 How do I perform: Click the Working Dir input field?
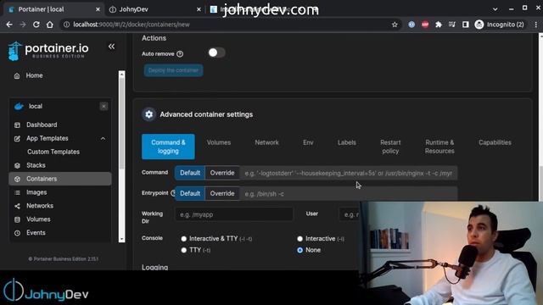point(234,214)
